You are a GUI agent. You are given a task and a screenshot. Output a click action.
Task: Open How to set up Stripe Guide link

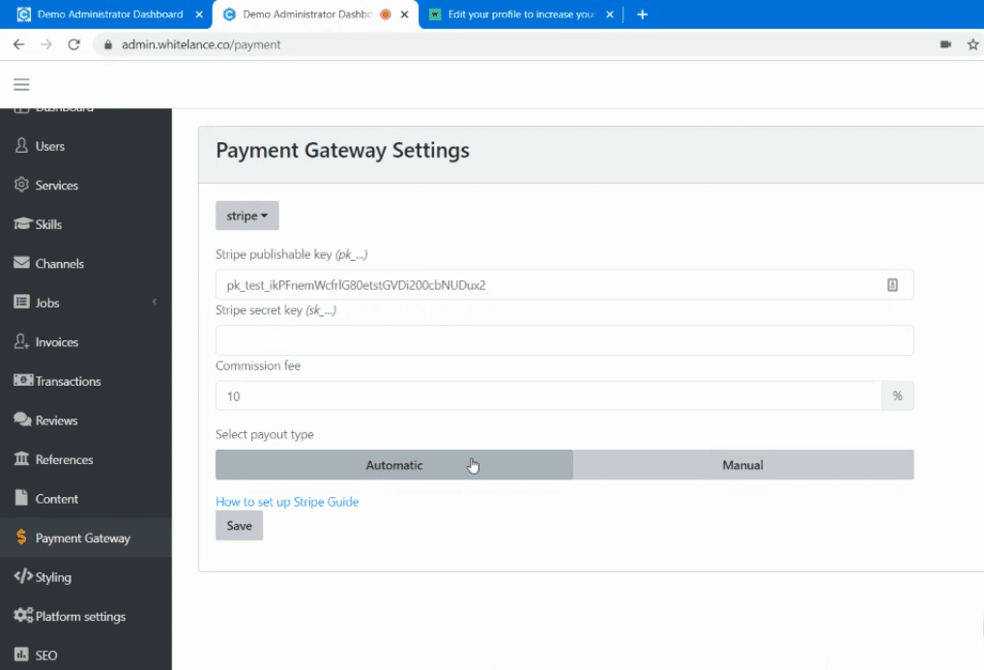[287, 502]
